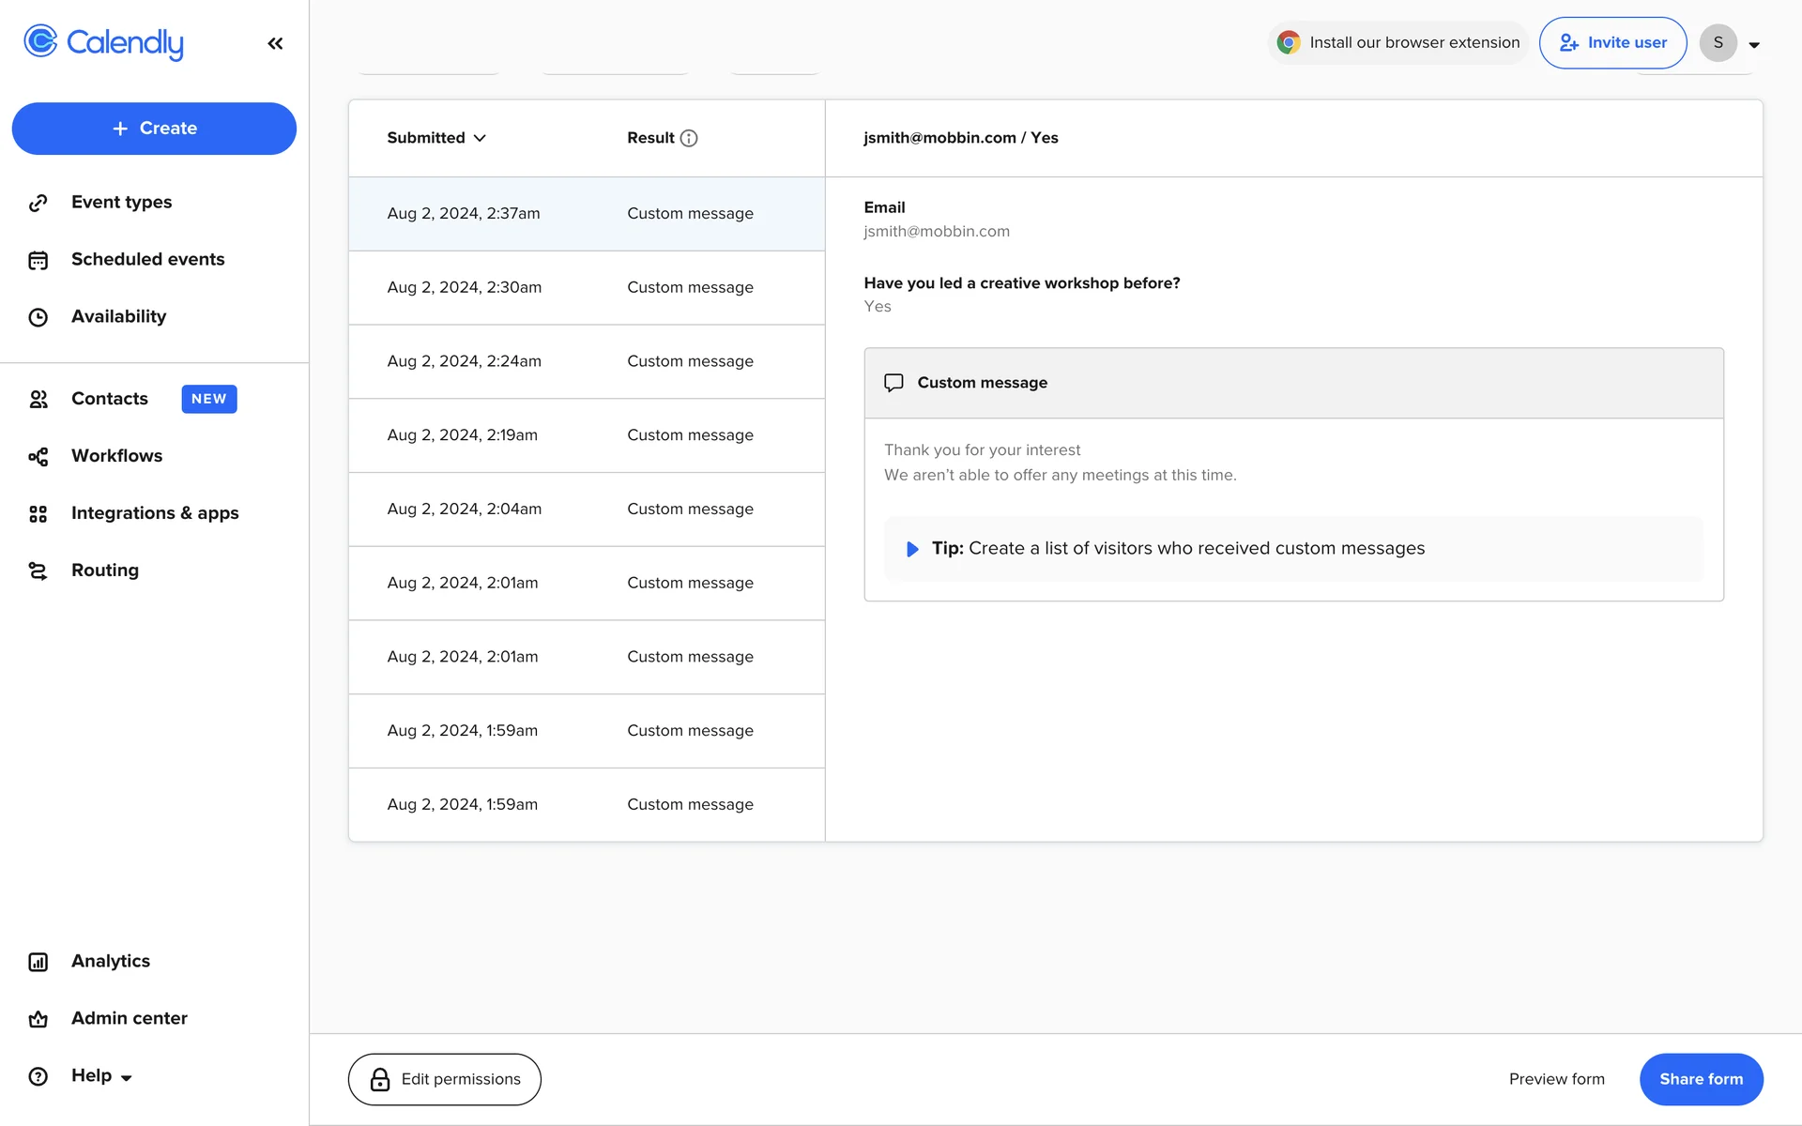
Task: Click the Share form button
Action: tap(1700, 1079)
